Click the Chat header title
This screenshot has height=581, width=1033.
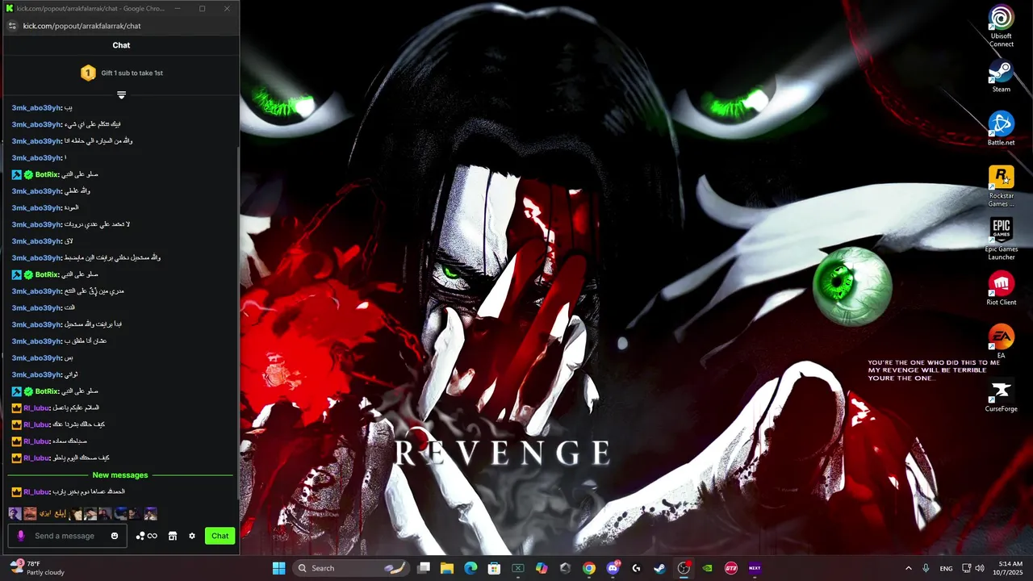pos(121,45)
